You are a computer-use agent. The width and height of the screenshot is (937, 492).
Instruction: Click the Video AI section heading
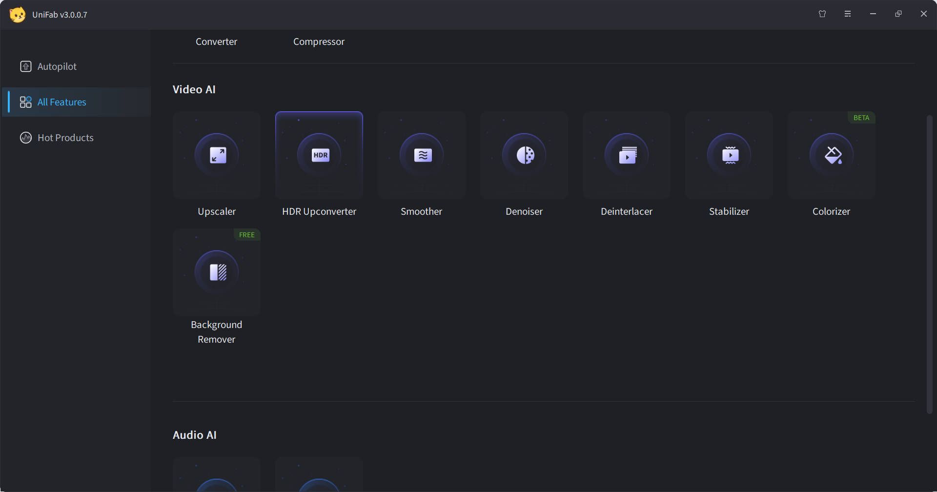point(194,89)
